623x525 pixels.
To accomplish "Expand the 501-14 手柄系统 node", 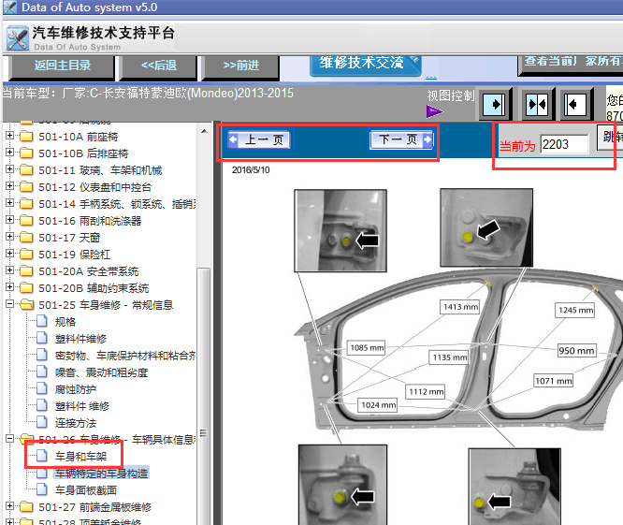I will (10, 203).
